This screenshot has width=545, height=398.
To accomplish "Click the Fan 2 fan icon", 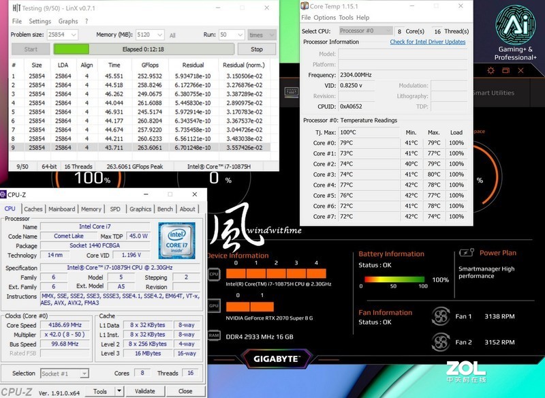I will click(x=441, y=341).
